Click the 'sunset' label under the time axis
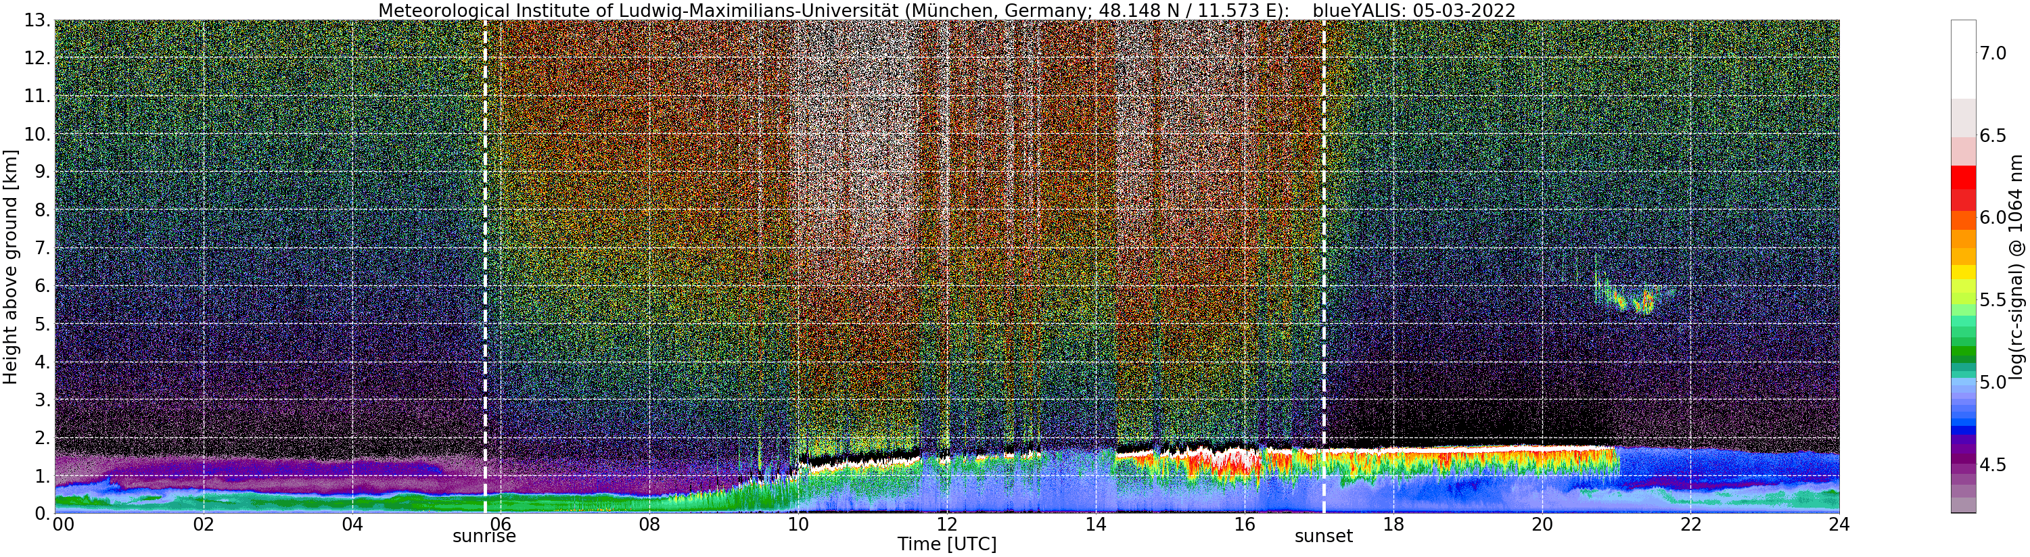2030x557 pixels. click(1324, 537)
